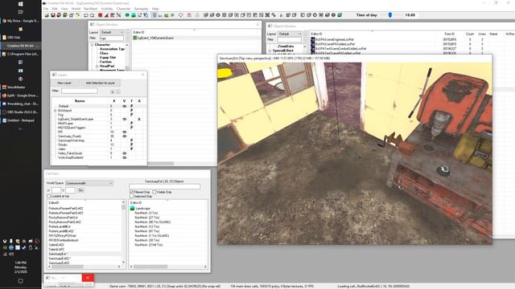Open Layout dropdown in right Object Window

(x=290, y=34)
